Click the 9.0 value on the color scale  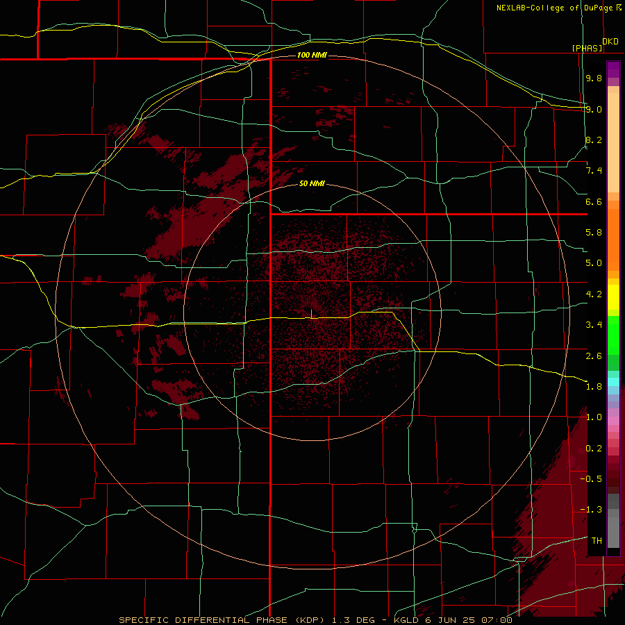[x=594, y=109]
